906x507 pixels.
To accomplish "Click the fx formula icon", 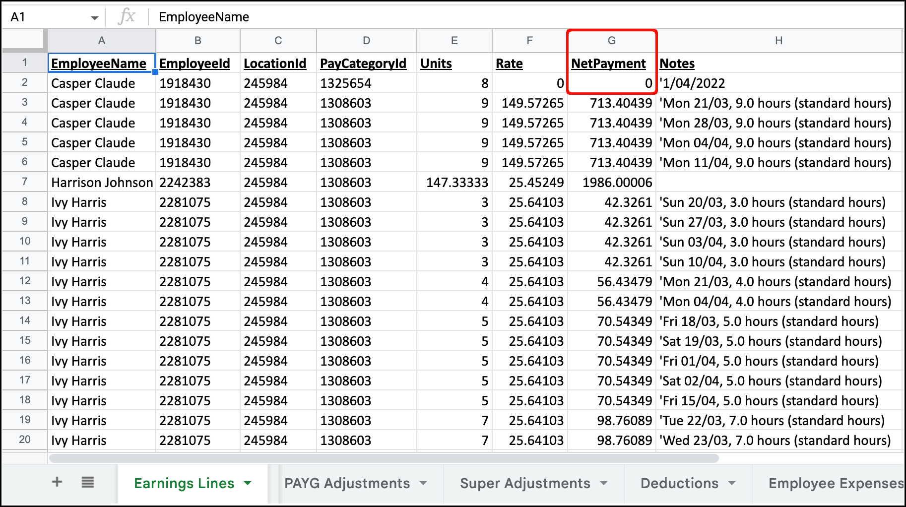I will pos(127,16).
